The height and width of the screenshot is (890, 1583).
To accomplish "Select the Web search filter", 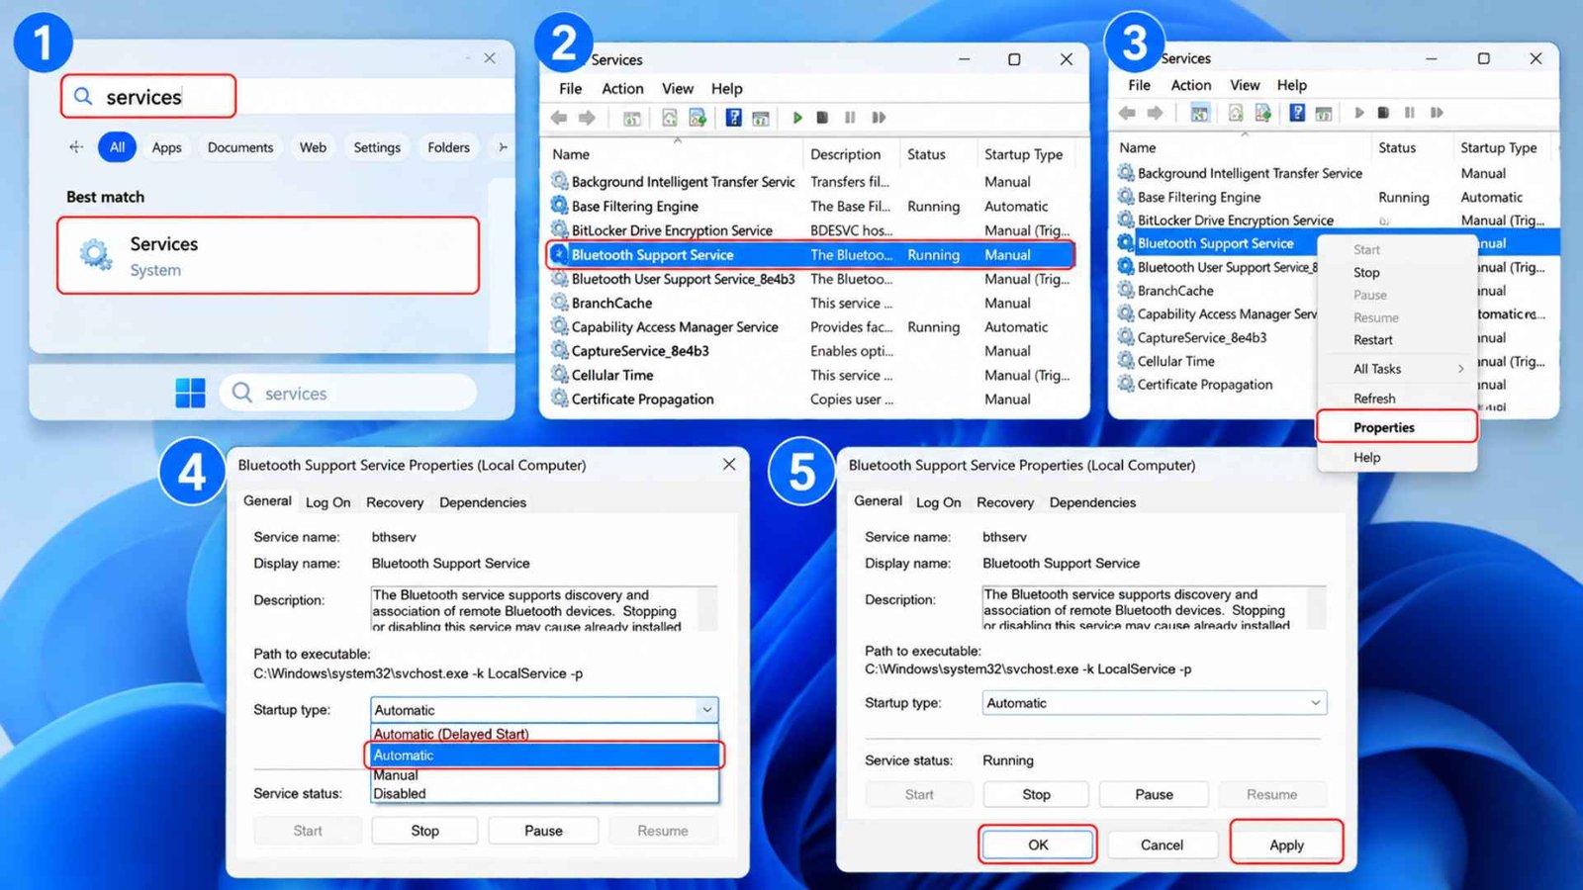I will pos(313,147).
